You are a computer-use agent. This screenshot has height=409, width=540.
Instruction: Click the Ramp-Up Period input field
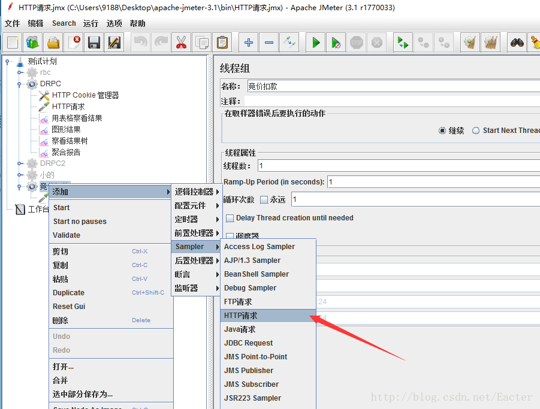(433, 182)
